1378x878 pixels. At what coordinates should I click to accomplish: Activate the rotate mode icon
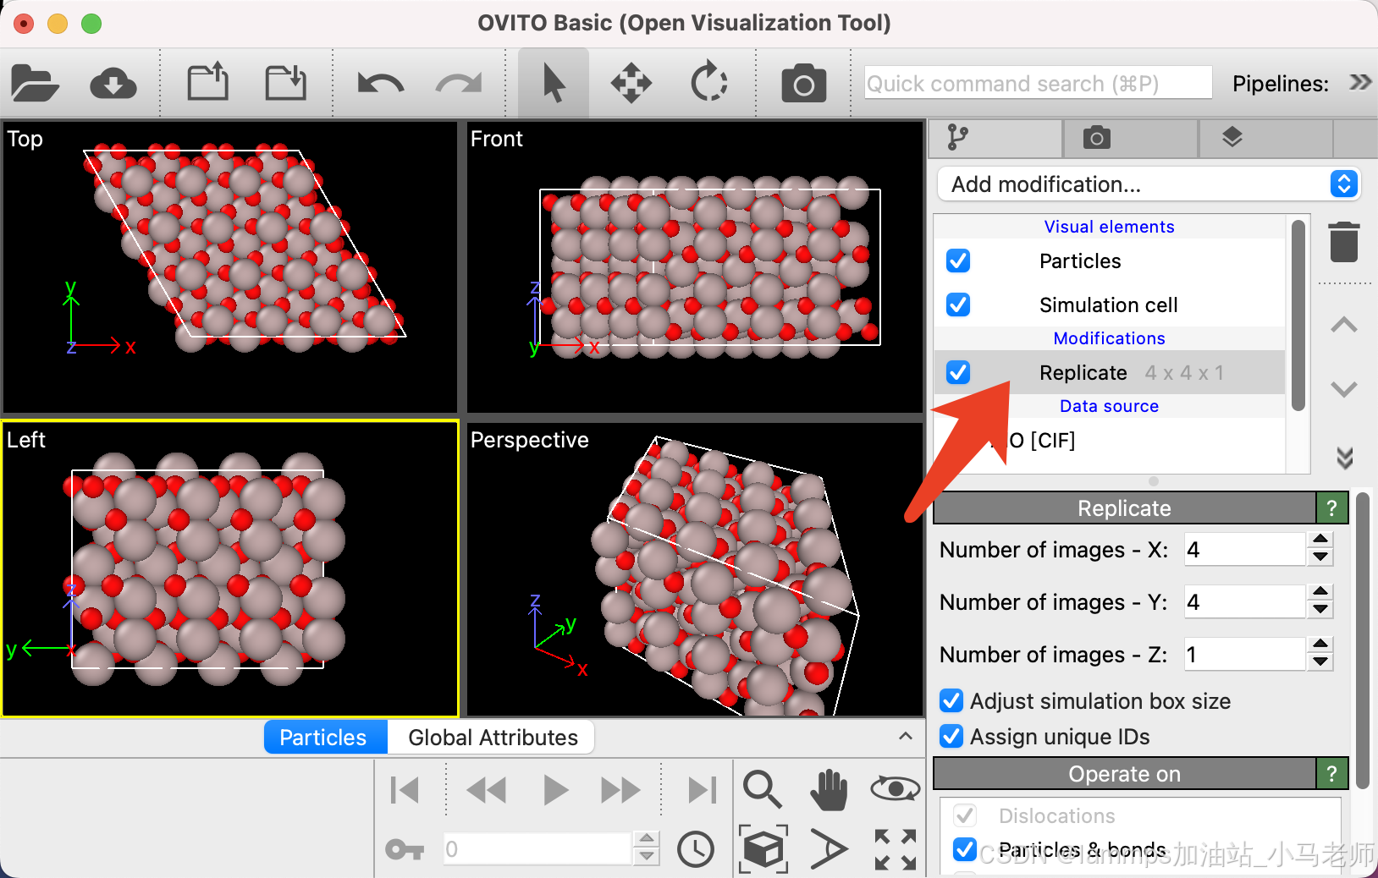pos(709,83)
